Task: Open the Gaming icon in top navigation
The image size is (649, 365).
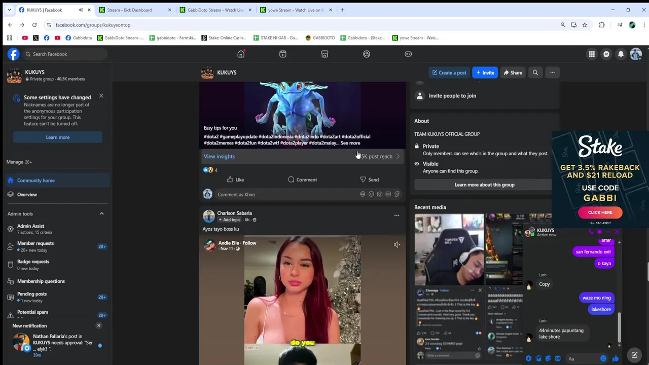Action: 408,54
